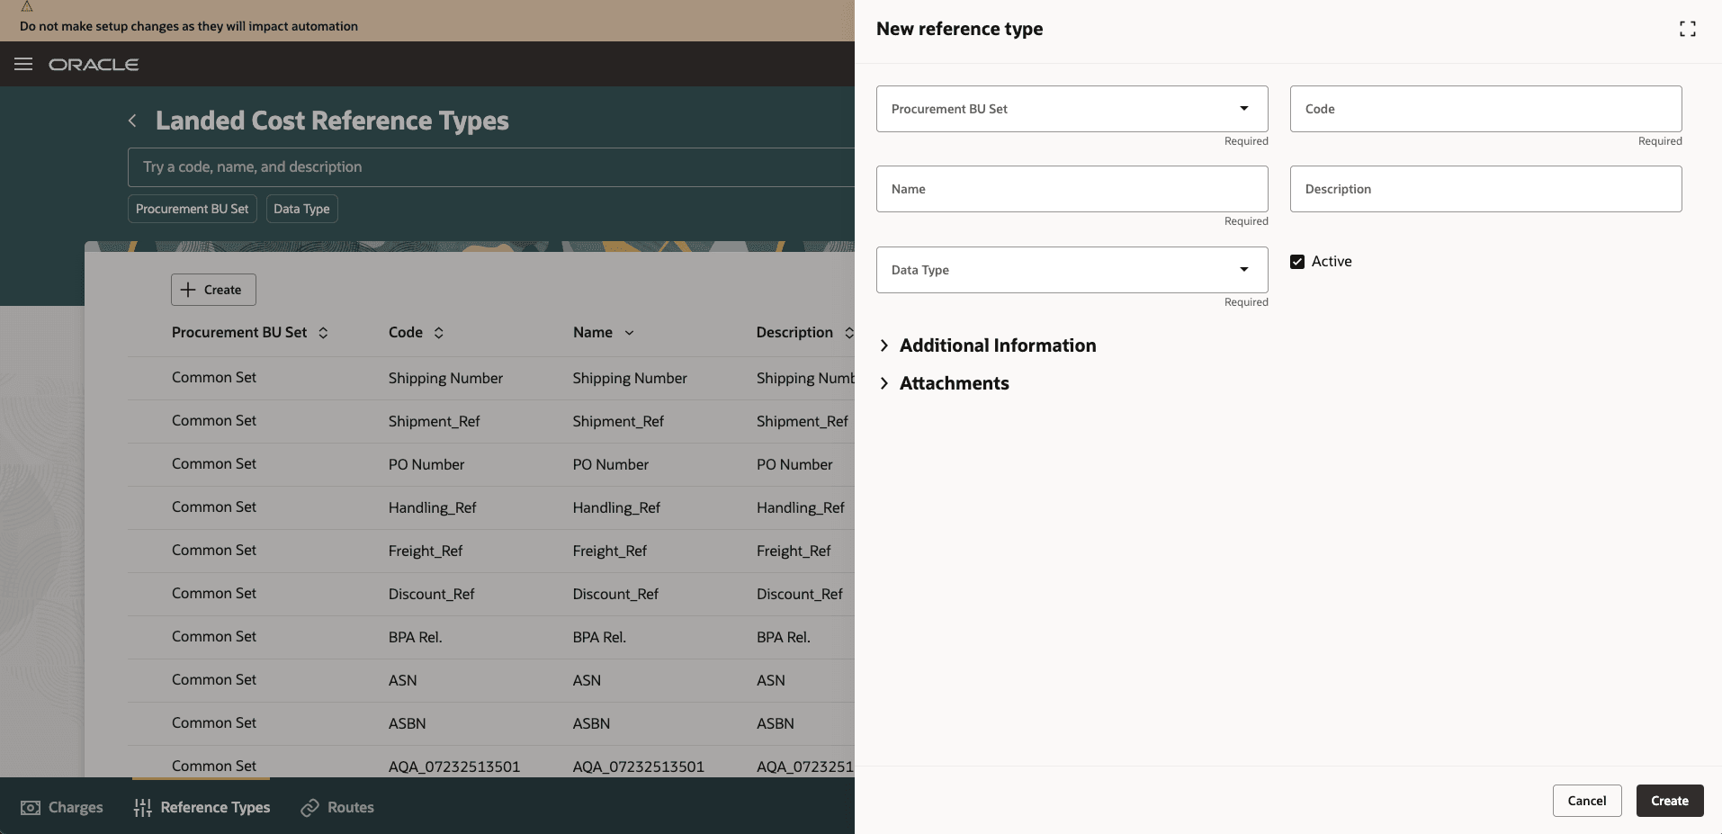Image resolution: width=1722 pixels, height=834 pixels.
Task: Open the hamburger navigation menu
Action: pos(23,64)
